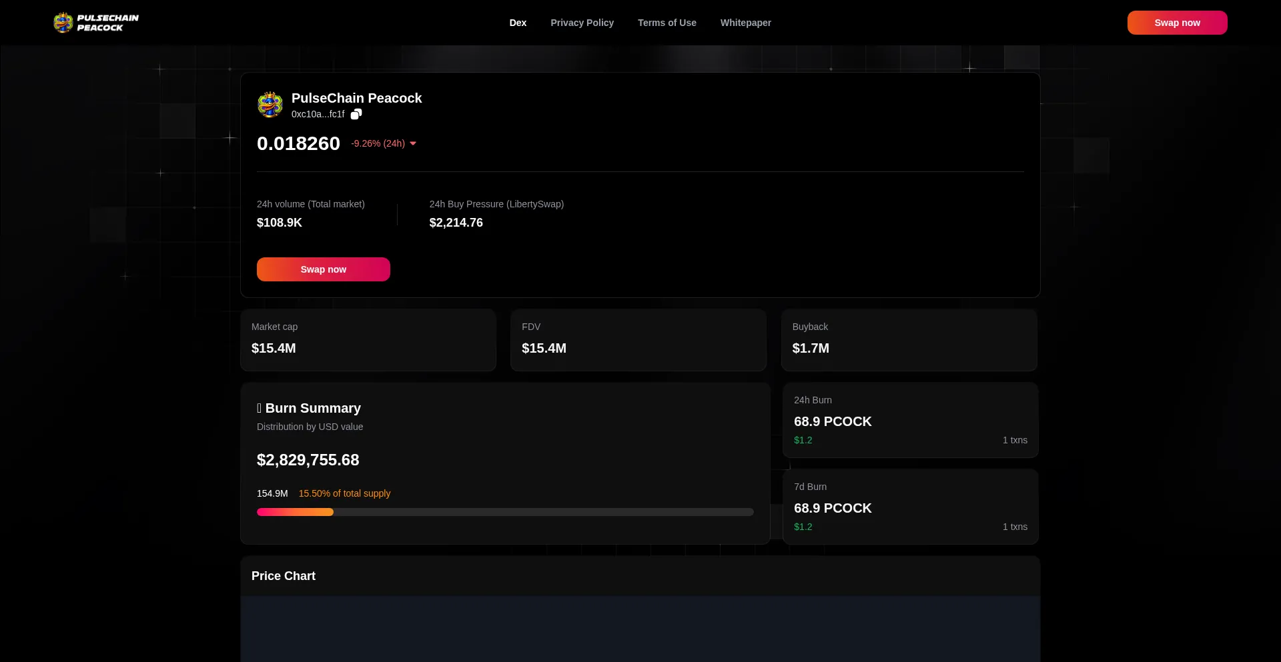The width and height of the screenshot is (1281, 662).
Task: Click the -9.26% (24h) change label
Action: [378, 143]
